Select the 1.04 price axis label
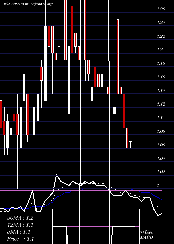 pos(161,158)
